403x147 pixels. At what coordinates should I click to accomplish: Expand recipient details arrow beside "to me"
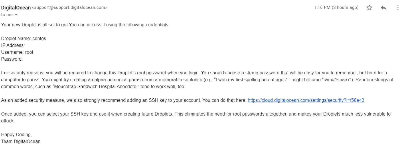click(16, 15)
